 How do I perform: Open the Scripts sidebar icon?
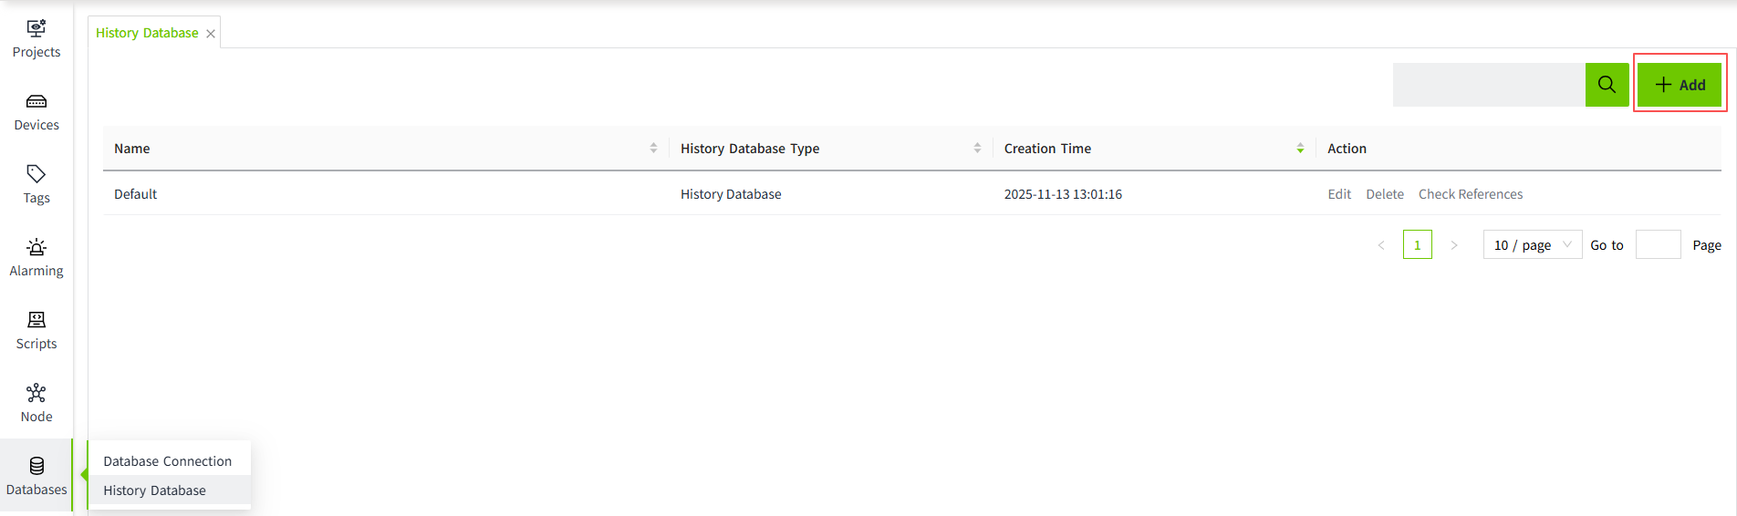point(36,331)
